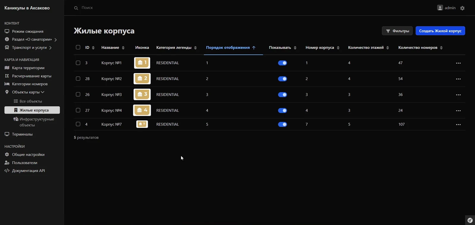The image size is (475, 225).
Task: Click the Корпус №1 building icon thumbnail
Action: click(142, 63)
